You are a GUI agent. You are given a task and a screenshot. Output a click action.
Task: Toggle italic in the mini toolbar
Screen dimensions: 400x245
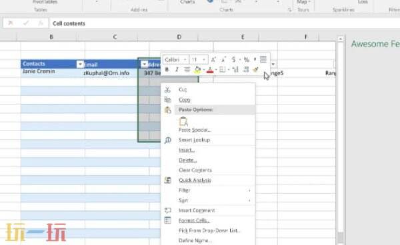pyautogui.click(x=177, y=69)
